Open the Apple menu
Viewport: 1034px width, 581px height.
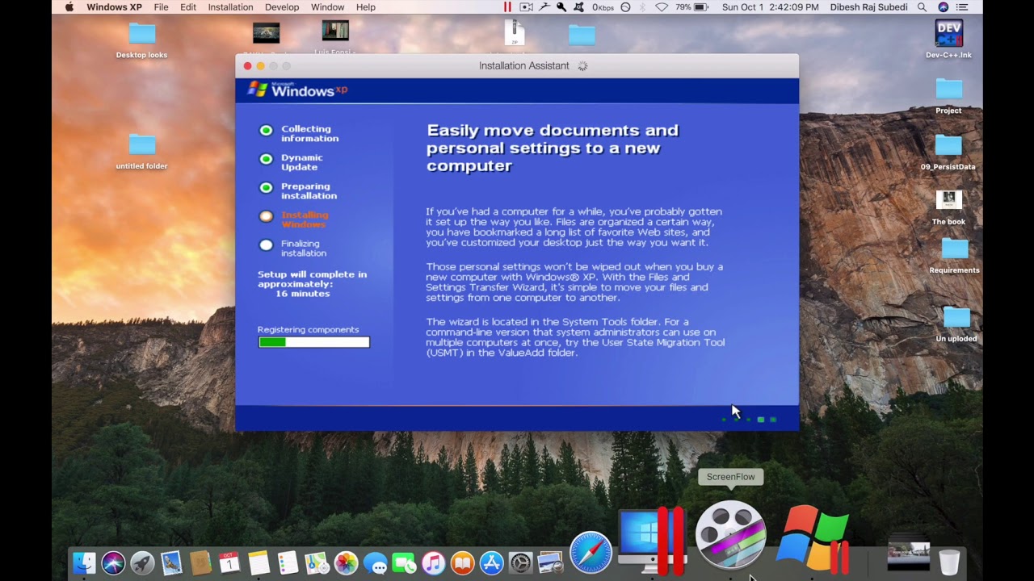pyautogui.click(x=69, y=7)
